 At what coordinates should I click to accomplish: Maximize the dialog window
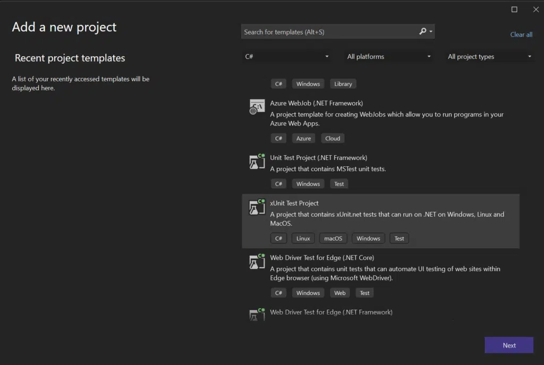tap(514, 10)
